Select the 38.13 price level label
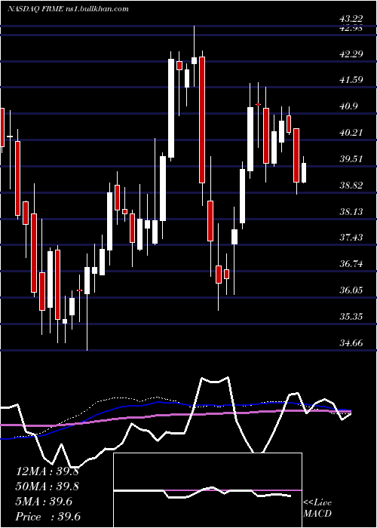This screenshot has width=377, height=528. [351, 211]
